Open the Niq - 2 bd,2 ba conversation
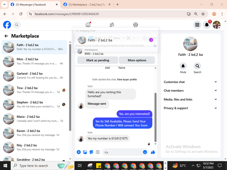 pos(34,147)
